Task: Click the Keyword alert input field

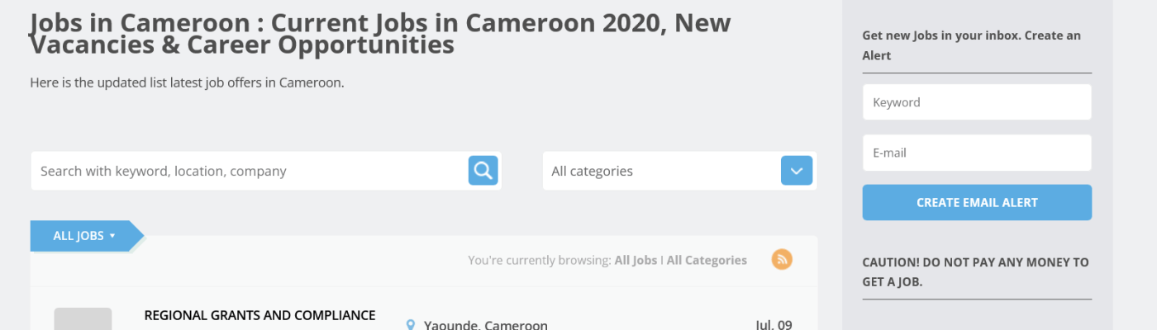Action: pyautogui.click(x=977, y=102)
